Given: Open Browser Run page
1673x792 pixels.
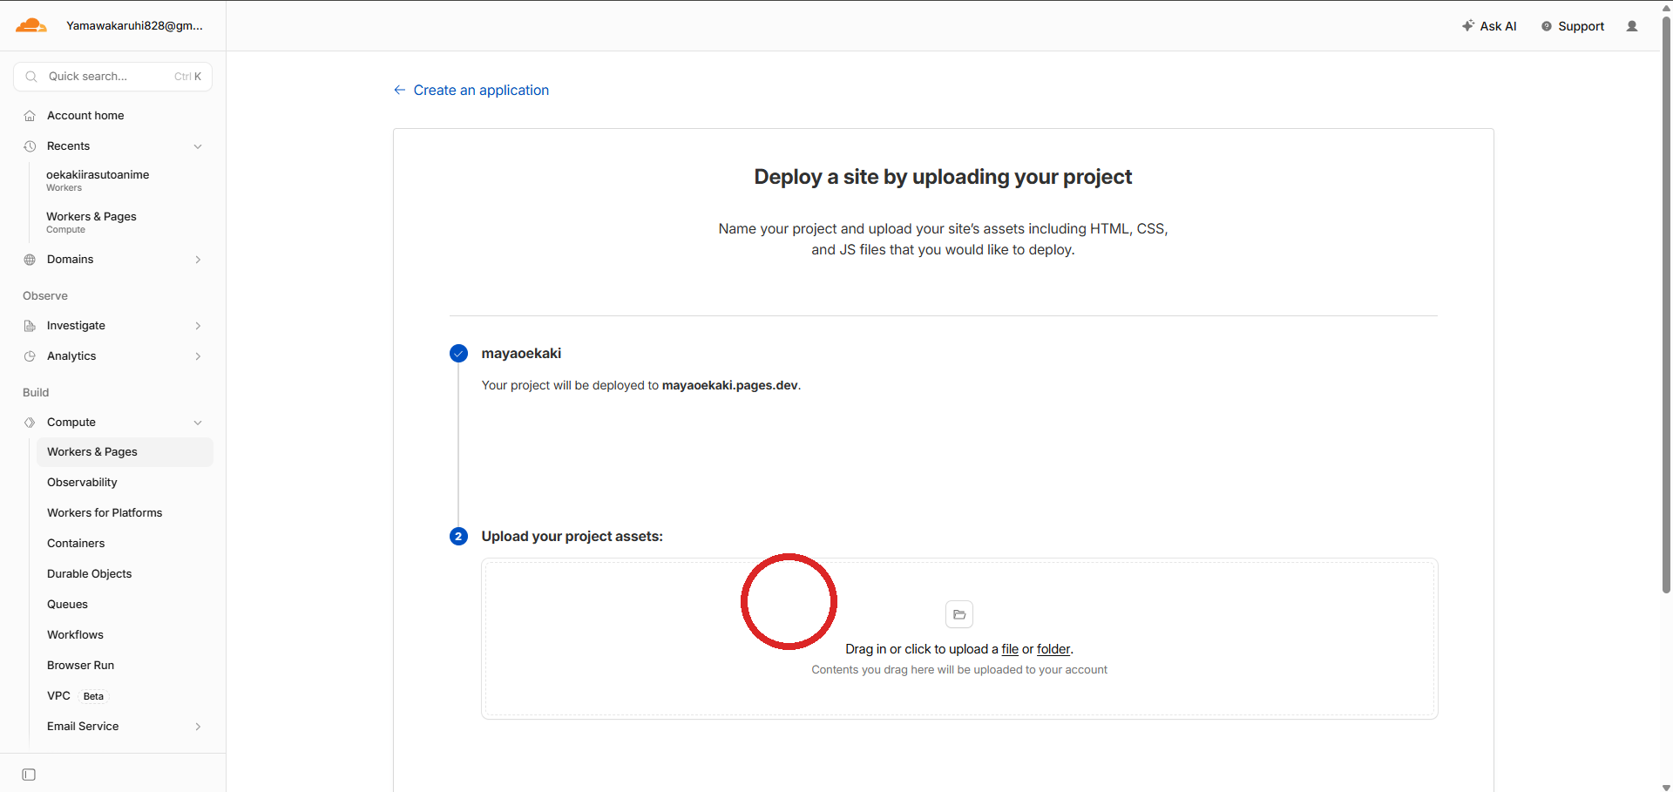Looking at the screenshot, I should point(80,666).
